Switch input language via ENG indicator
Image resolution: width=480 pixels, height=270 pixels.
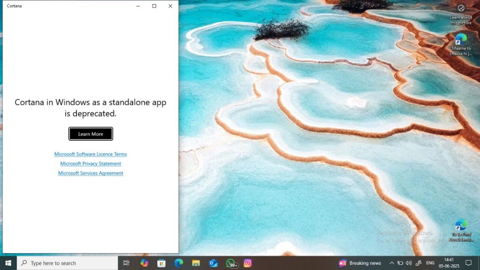[x=430, y=263]
